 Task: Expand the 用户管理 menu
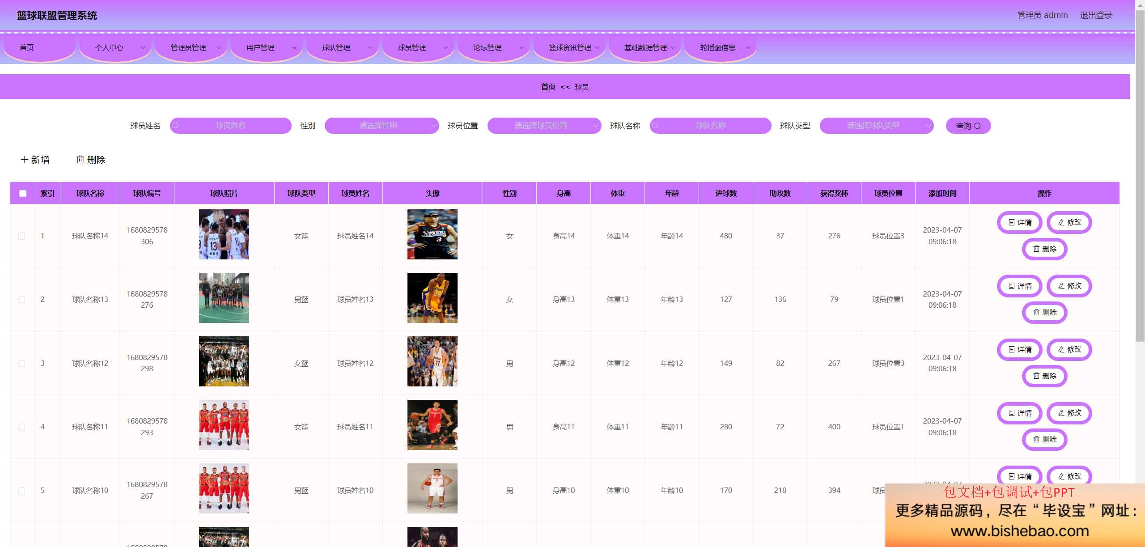(x=267, y=47)
